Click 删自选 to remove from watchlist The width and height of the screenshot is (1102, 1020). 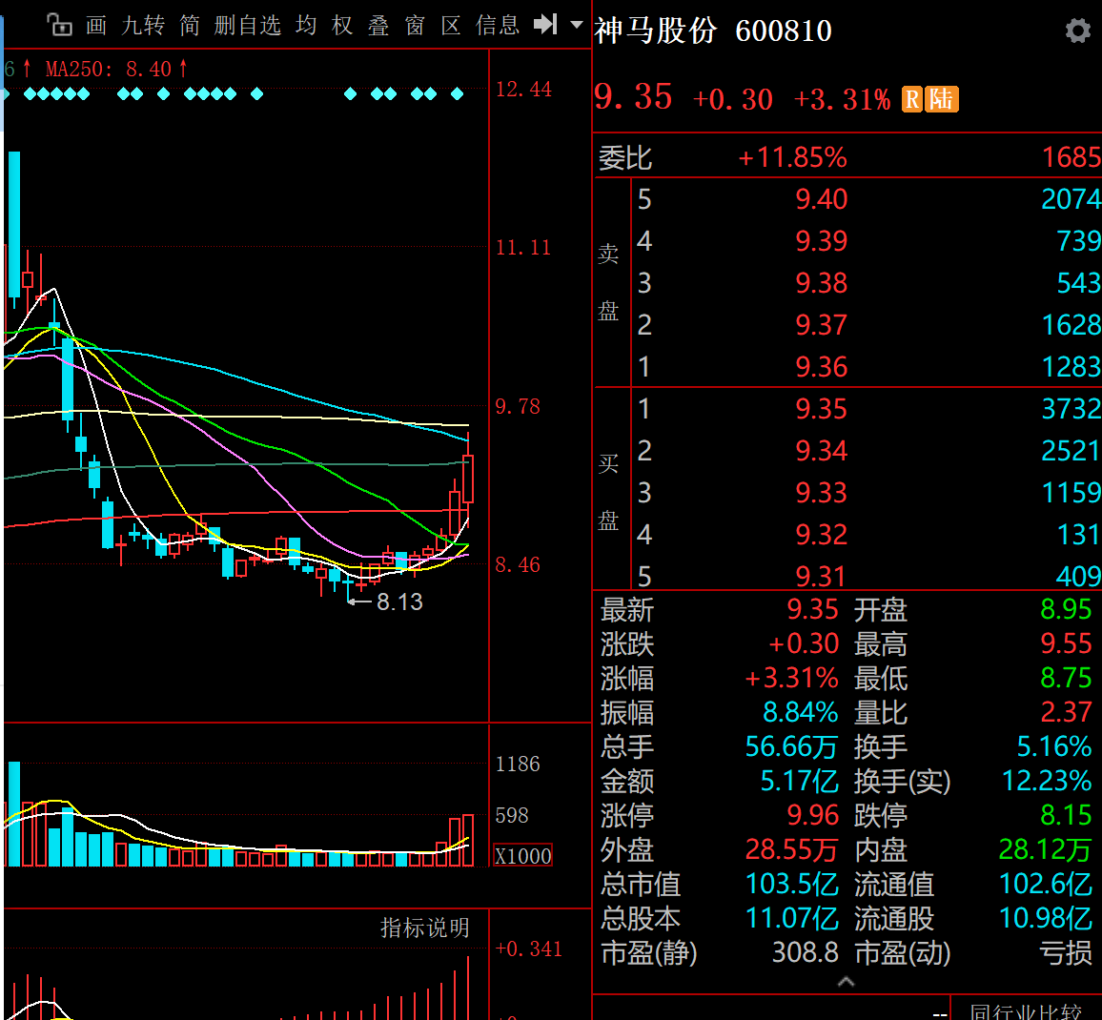click(248, 26)
